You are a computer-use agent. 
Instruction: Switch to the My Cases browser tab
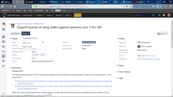click(x=42, y=2)
